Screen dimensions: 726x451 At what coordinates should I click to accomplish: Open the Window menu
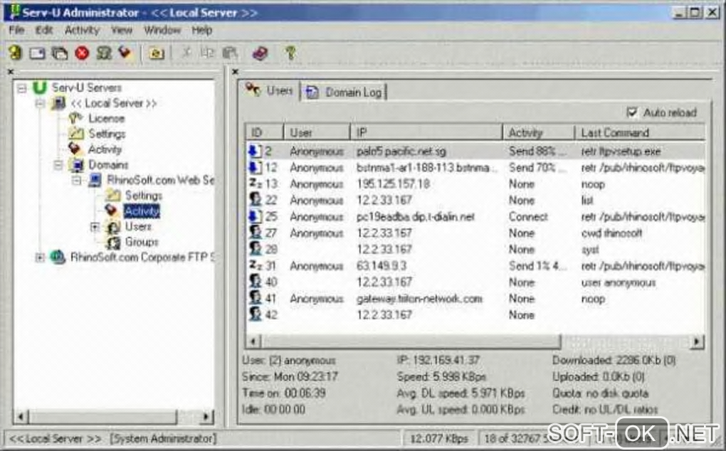[162, 31]
